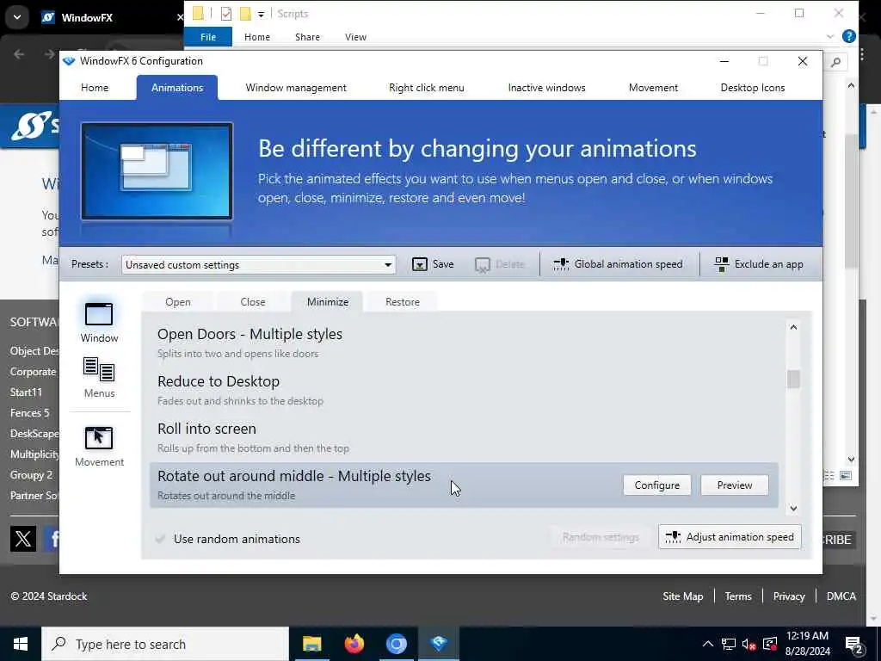Launch Firefox from the taskbar
Viewport: 881px width, 661px height.
pos(354,644)
